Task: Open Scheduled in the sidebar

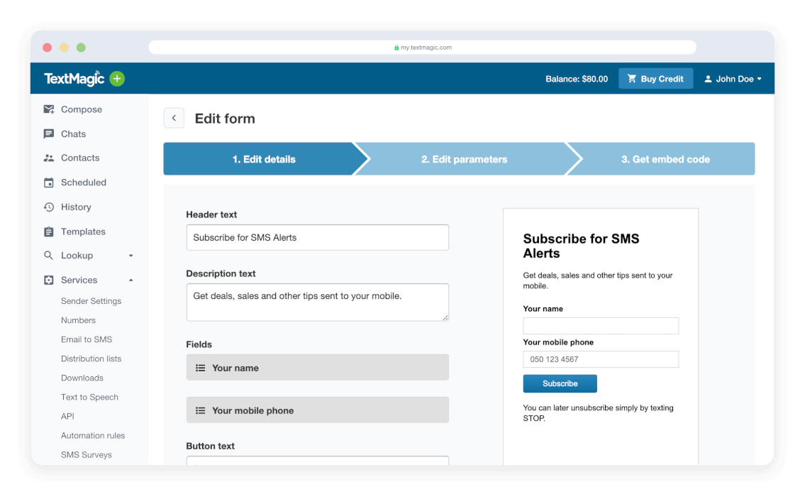Action: coord(84,182)
